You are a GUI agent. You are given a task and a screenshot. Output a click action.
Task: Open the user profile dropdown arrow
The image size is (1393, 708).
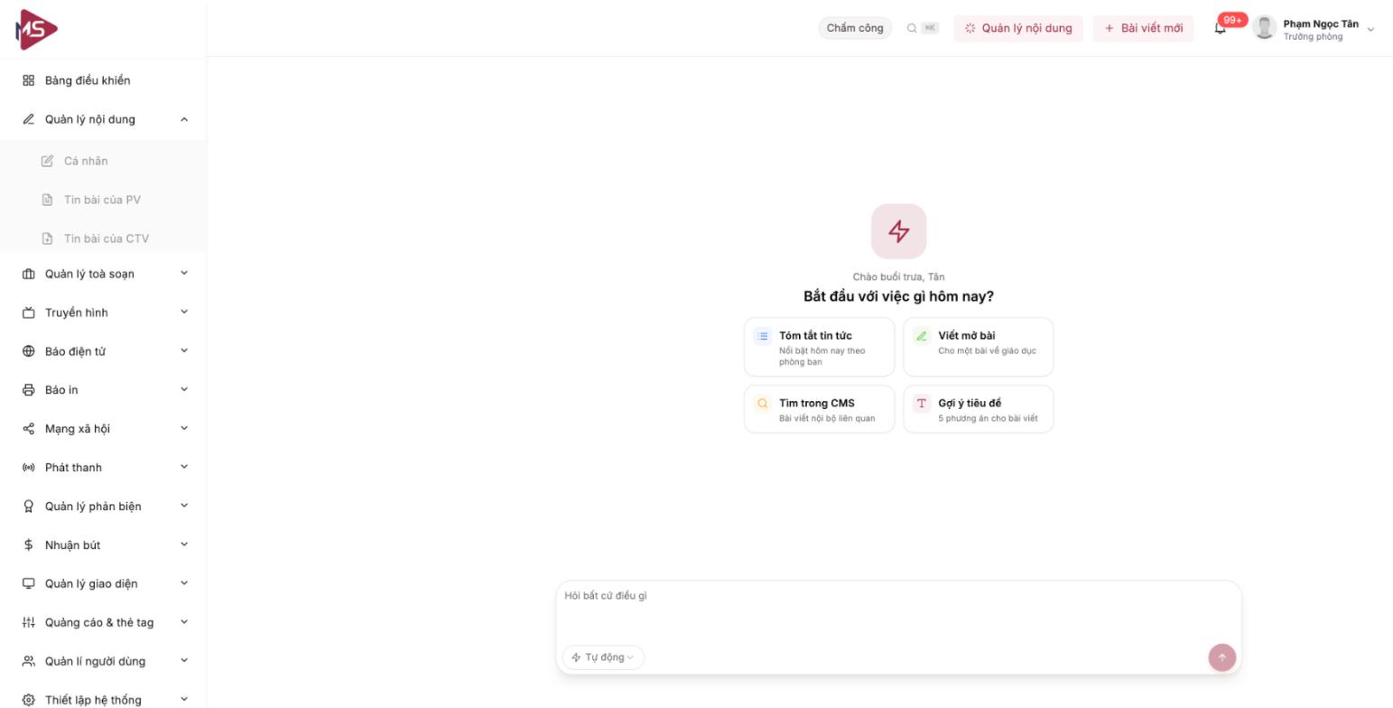point(1370,29)
